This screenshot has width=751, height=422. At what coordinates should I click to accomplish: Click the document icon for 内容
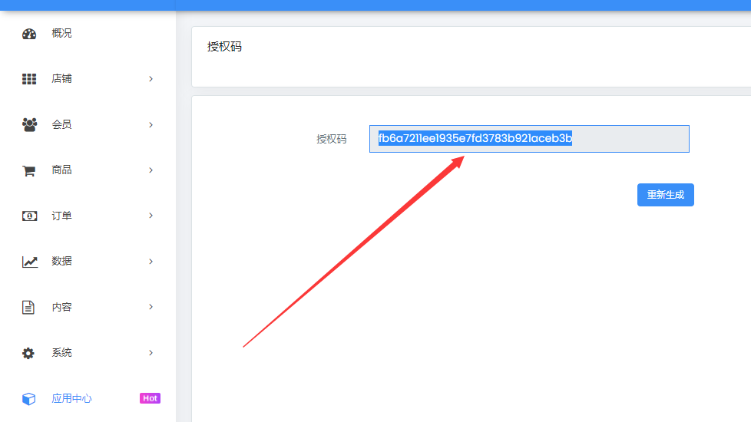28,307
